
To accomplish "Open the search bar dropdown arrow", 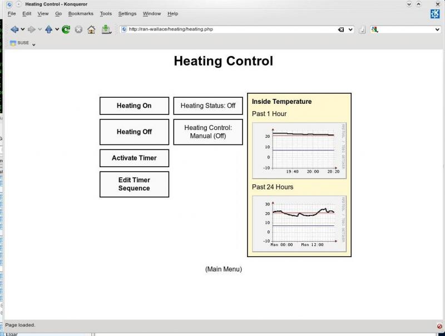I will (438, 29).
